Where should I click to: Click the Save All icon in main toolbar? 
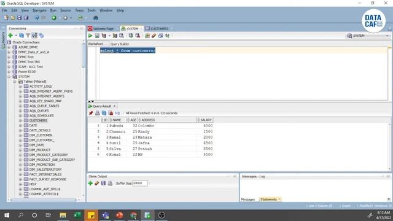26,18
